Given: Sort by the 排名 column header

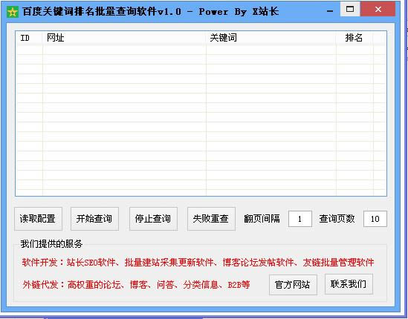Looking at the screenshot, I should [354, 38].
